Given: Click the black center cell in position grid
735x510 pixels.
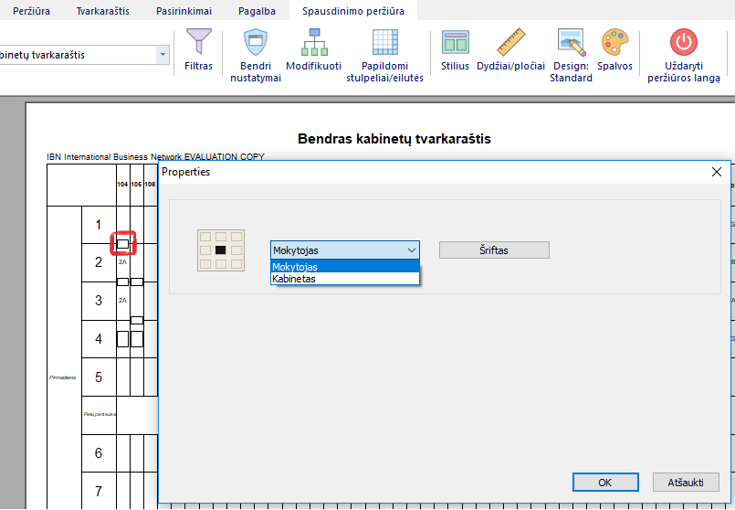Looking at the screenshot, I should click(220, 250).
